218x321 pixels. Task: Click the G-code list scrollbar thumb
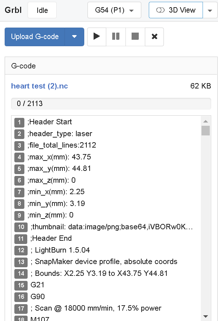(205, 130)
